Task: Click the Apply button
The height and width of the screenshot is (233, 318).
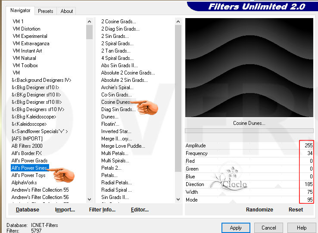Action: [236, 228]
